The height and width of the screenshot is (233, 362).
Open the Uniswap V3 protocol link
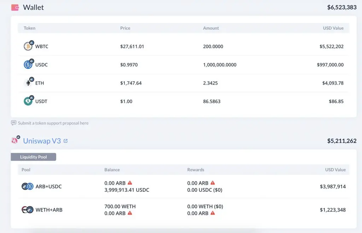click(x=42, y=141)
